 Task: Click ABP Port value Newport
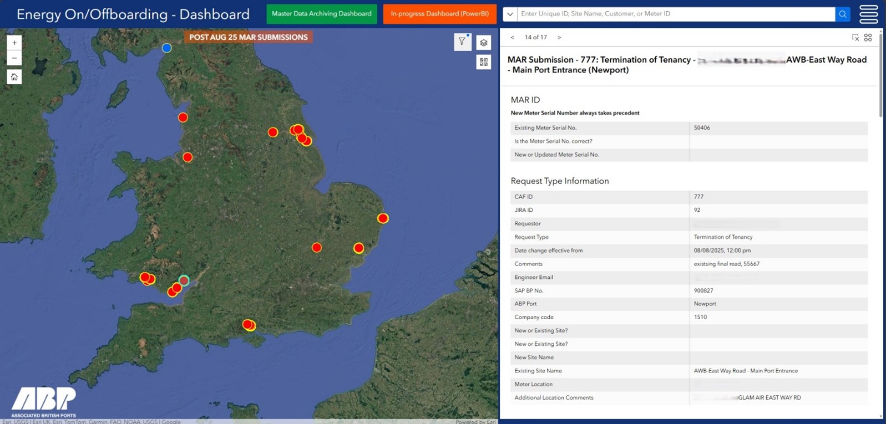click(x=705, y=304)
